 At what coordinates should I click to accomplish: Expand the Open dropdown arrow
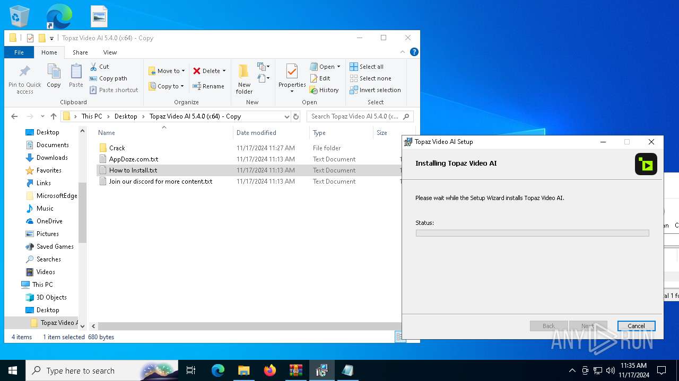[338, 67]
